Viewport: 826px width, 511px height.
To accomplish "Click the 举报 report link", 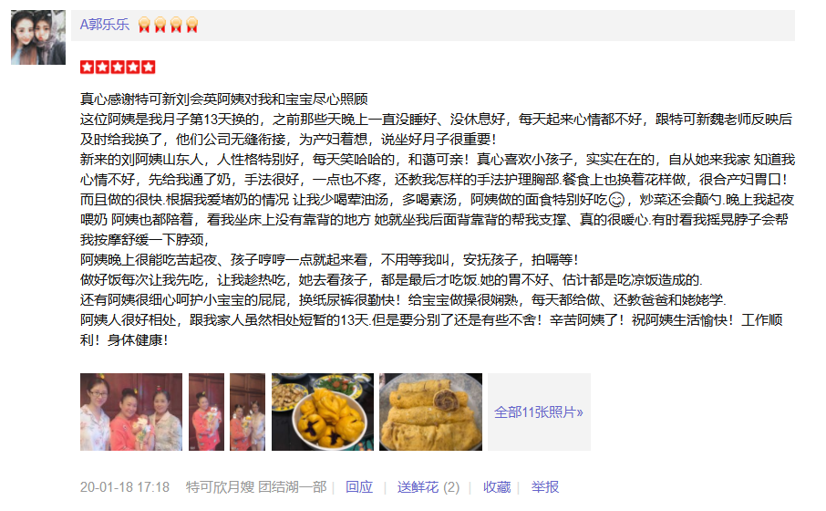I will click(545, 486).
